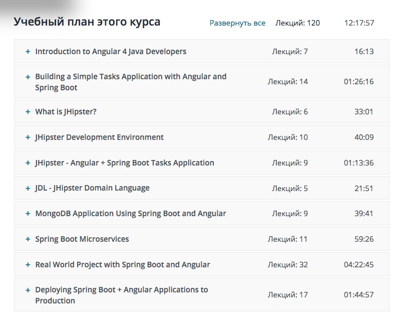The image size is (399, 322).
Task: Select the What is JHipster? section title
Action: [66, 111]
